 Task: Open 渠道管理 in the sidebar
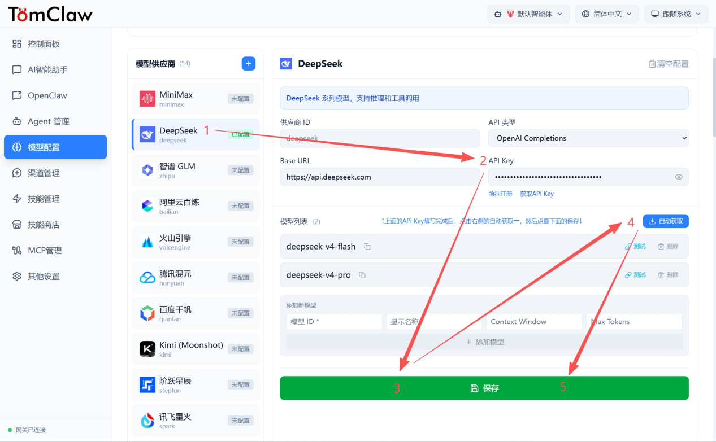point(55,173)
